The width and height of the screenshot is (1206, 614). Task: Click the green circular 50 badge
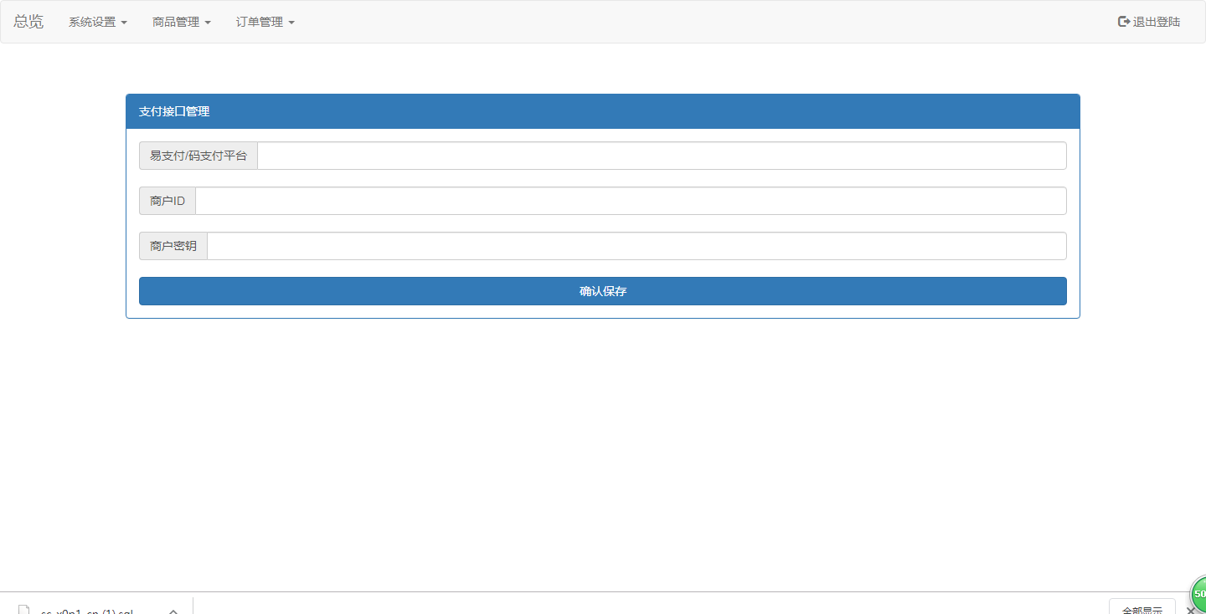(1199, 594)
